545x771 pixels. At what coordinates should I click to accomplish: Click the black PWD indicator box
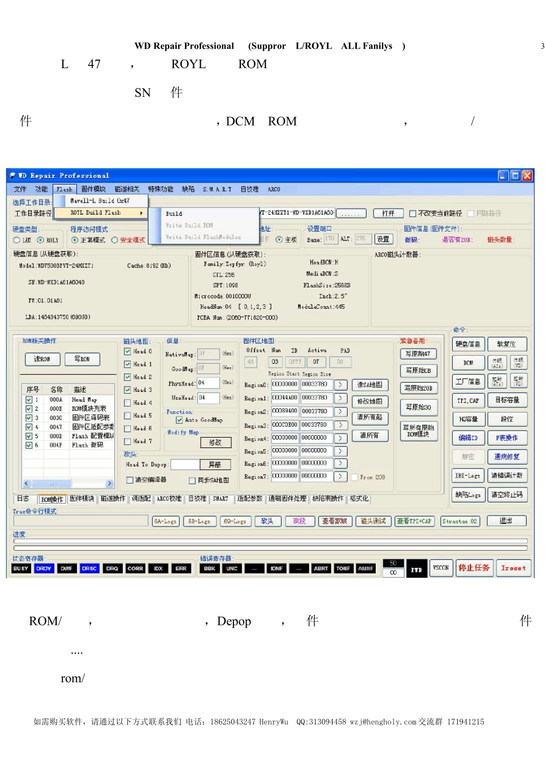tap(416, 569)
